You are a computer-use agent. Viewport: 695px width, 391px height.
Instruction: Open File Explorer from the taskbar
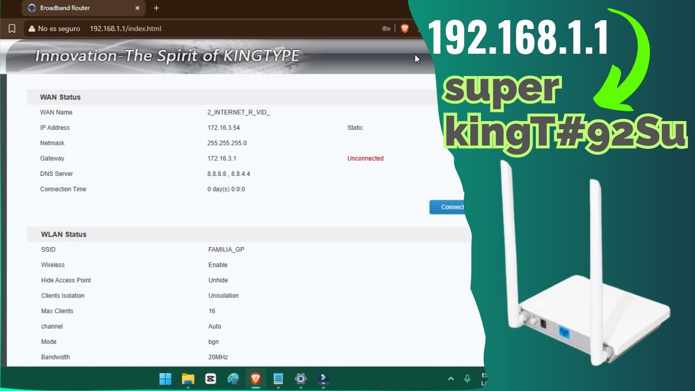coord(188,379)
